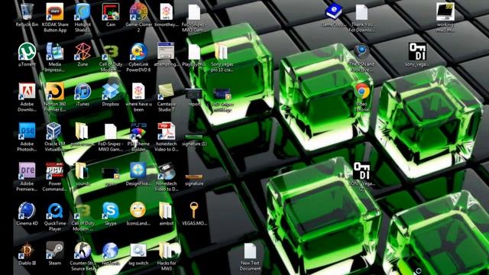Launch Counter-Strike Source Beta
This screenshot has height=275, width=489.
[x=83, y=251]
